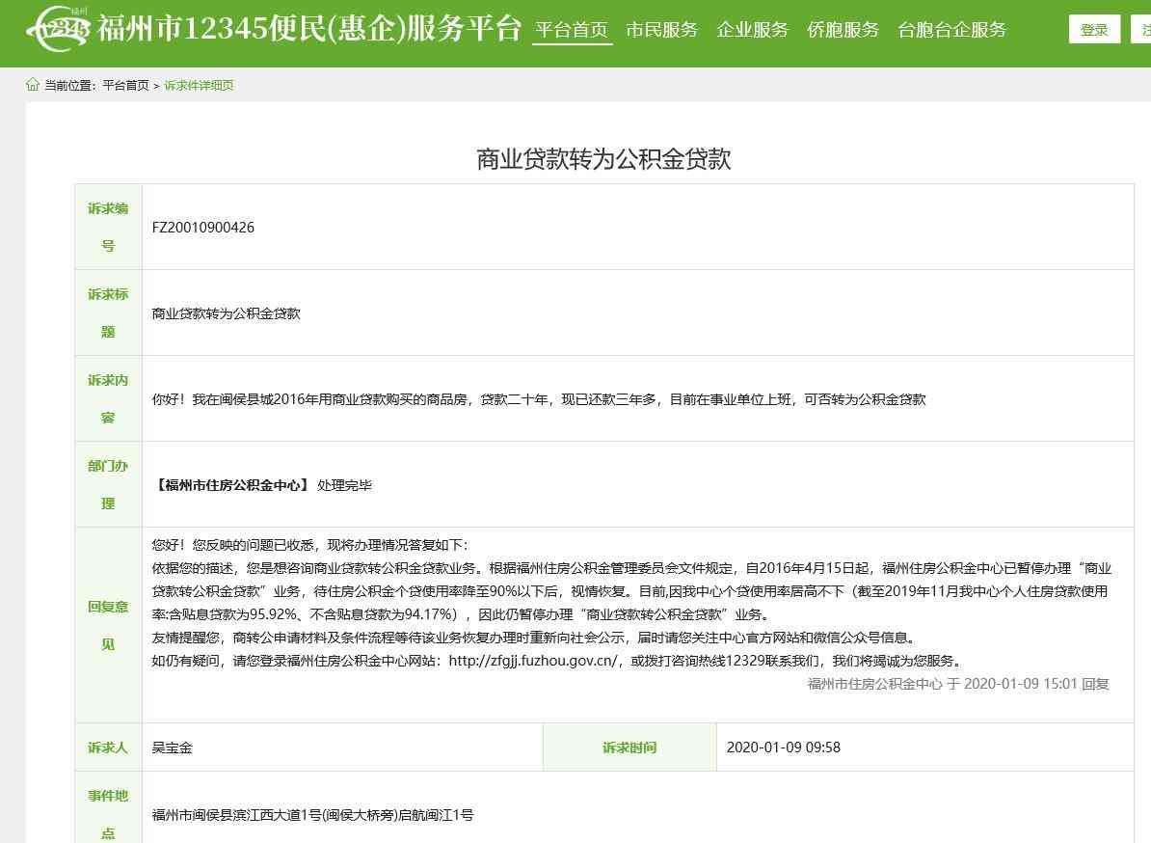Go to 市民服务 in the top menu
Viewport: 1151px width, 843px height.
click(661, 30)
